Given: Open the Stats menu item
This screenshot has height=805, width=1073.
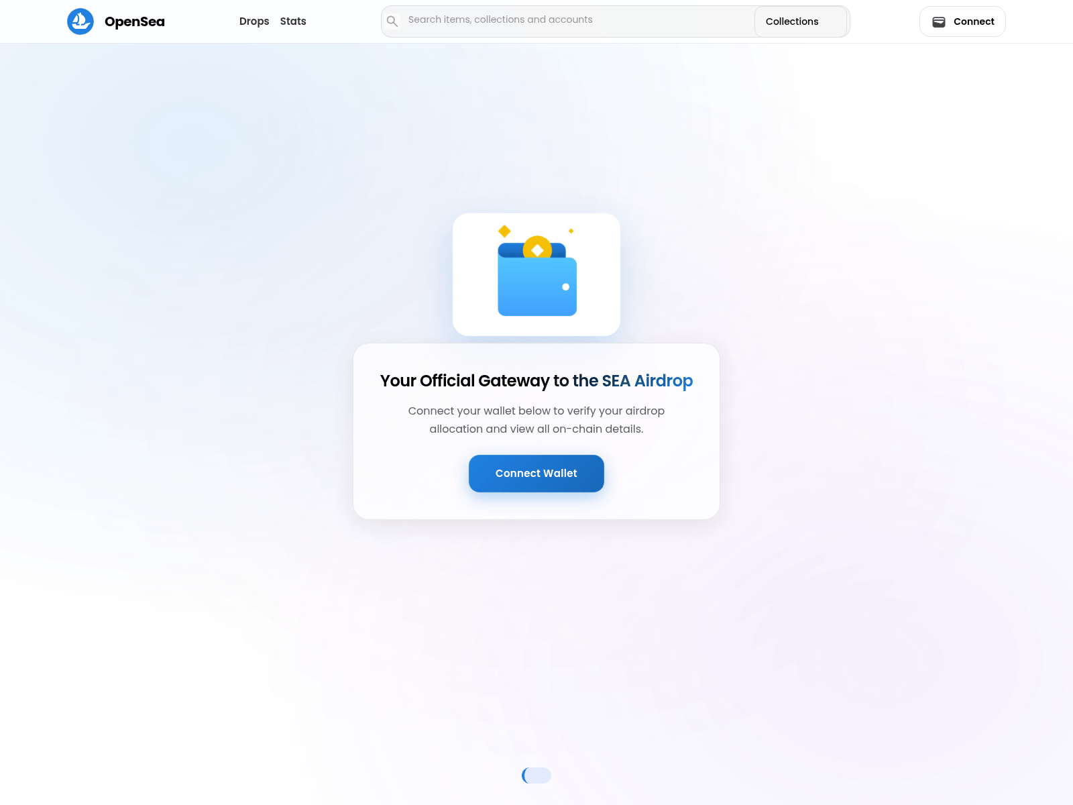Looking at the screenshot, I should point(293,21).
